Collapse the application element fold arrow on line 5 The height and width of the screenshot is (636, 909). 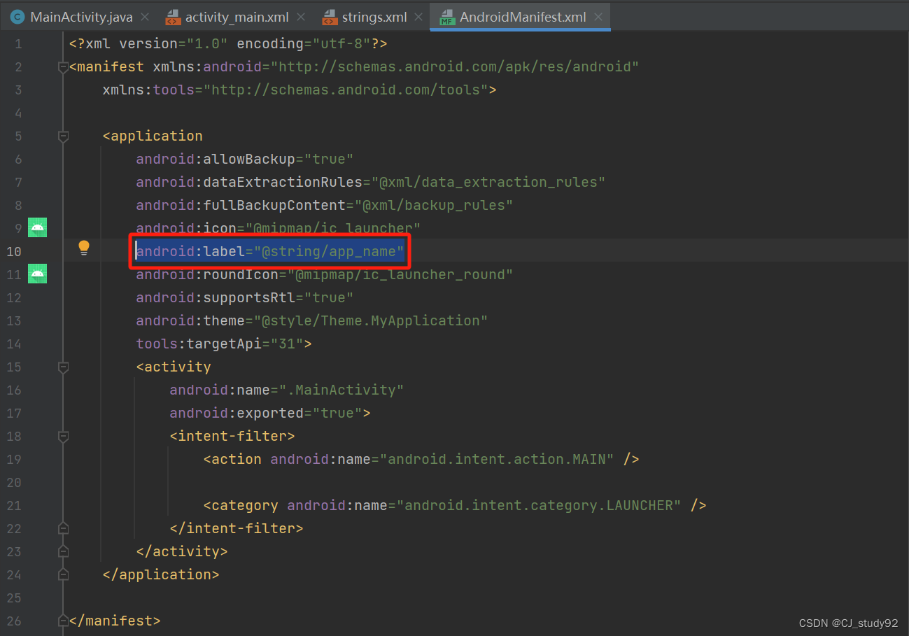(62, 136)
